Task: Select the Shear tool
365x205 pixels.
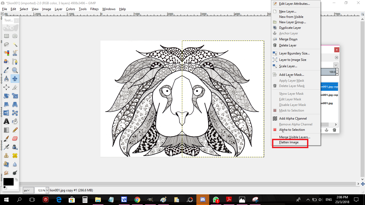Action: tap(6, 104)
